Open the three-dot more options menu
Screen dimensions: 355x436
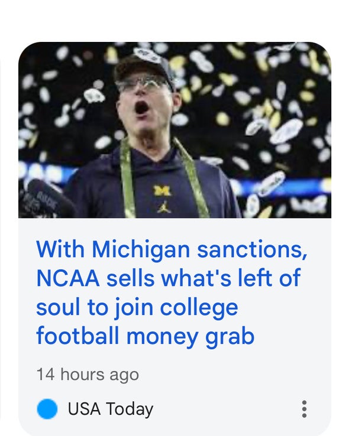tap(304, 409)
